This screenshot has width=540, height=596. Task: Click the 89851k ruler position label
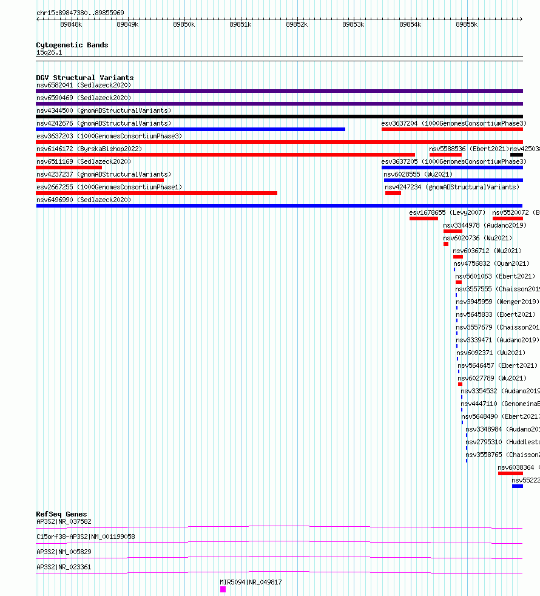240,25
